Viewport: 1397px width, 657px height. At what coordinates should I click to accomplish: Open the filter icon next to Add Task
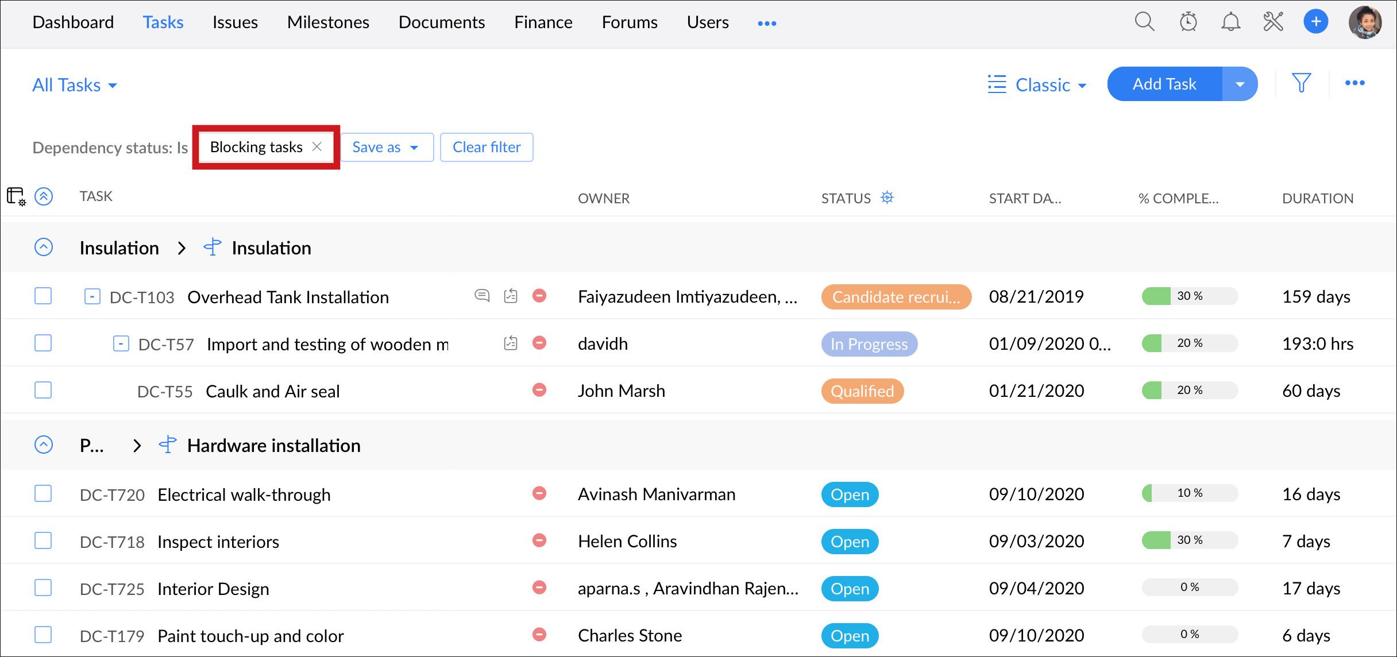click(x=1302, y=83)
